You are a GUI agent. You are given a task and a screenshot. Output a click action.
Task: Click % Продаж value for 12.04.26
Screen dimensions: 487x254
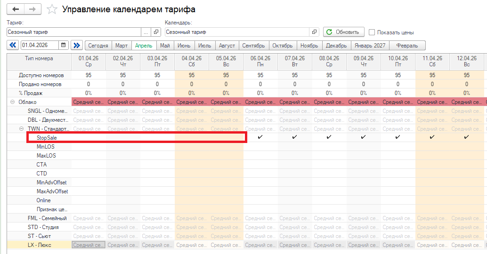[x=466, y=93]
